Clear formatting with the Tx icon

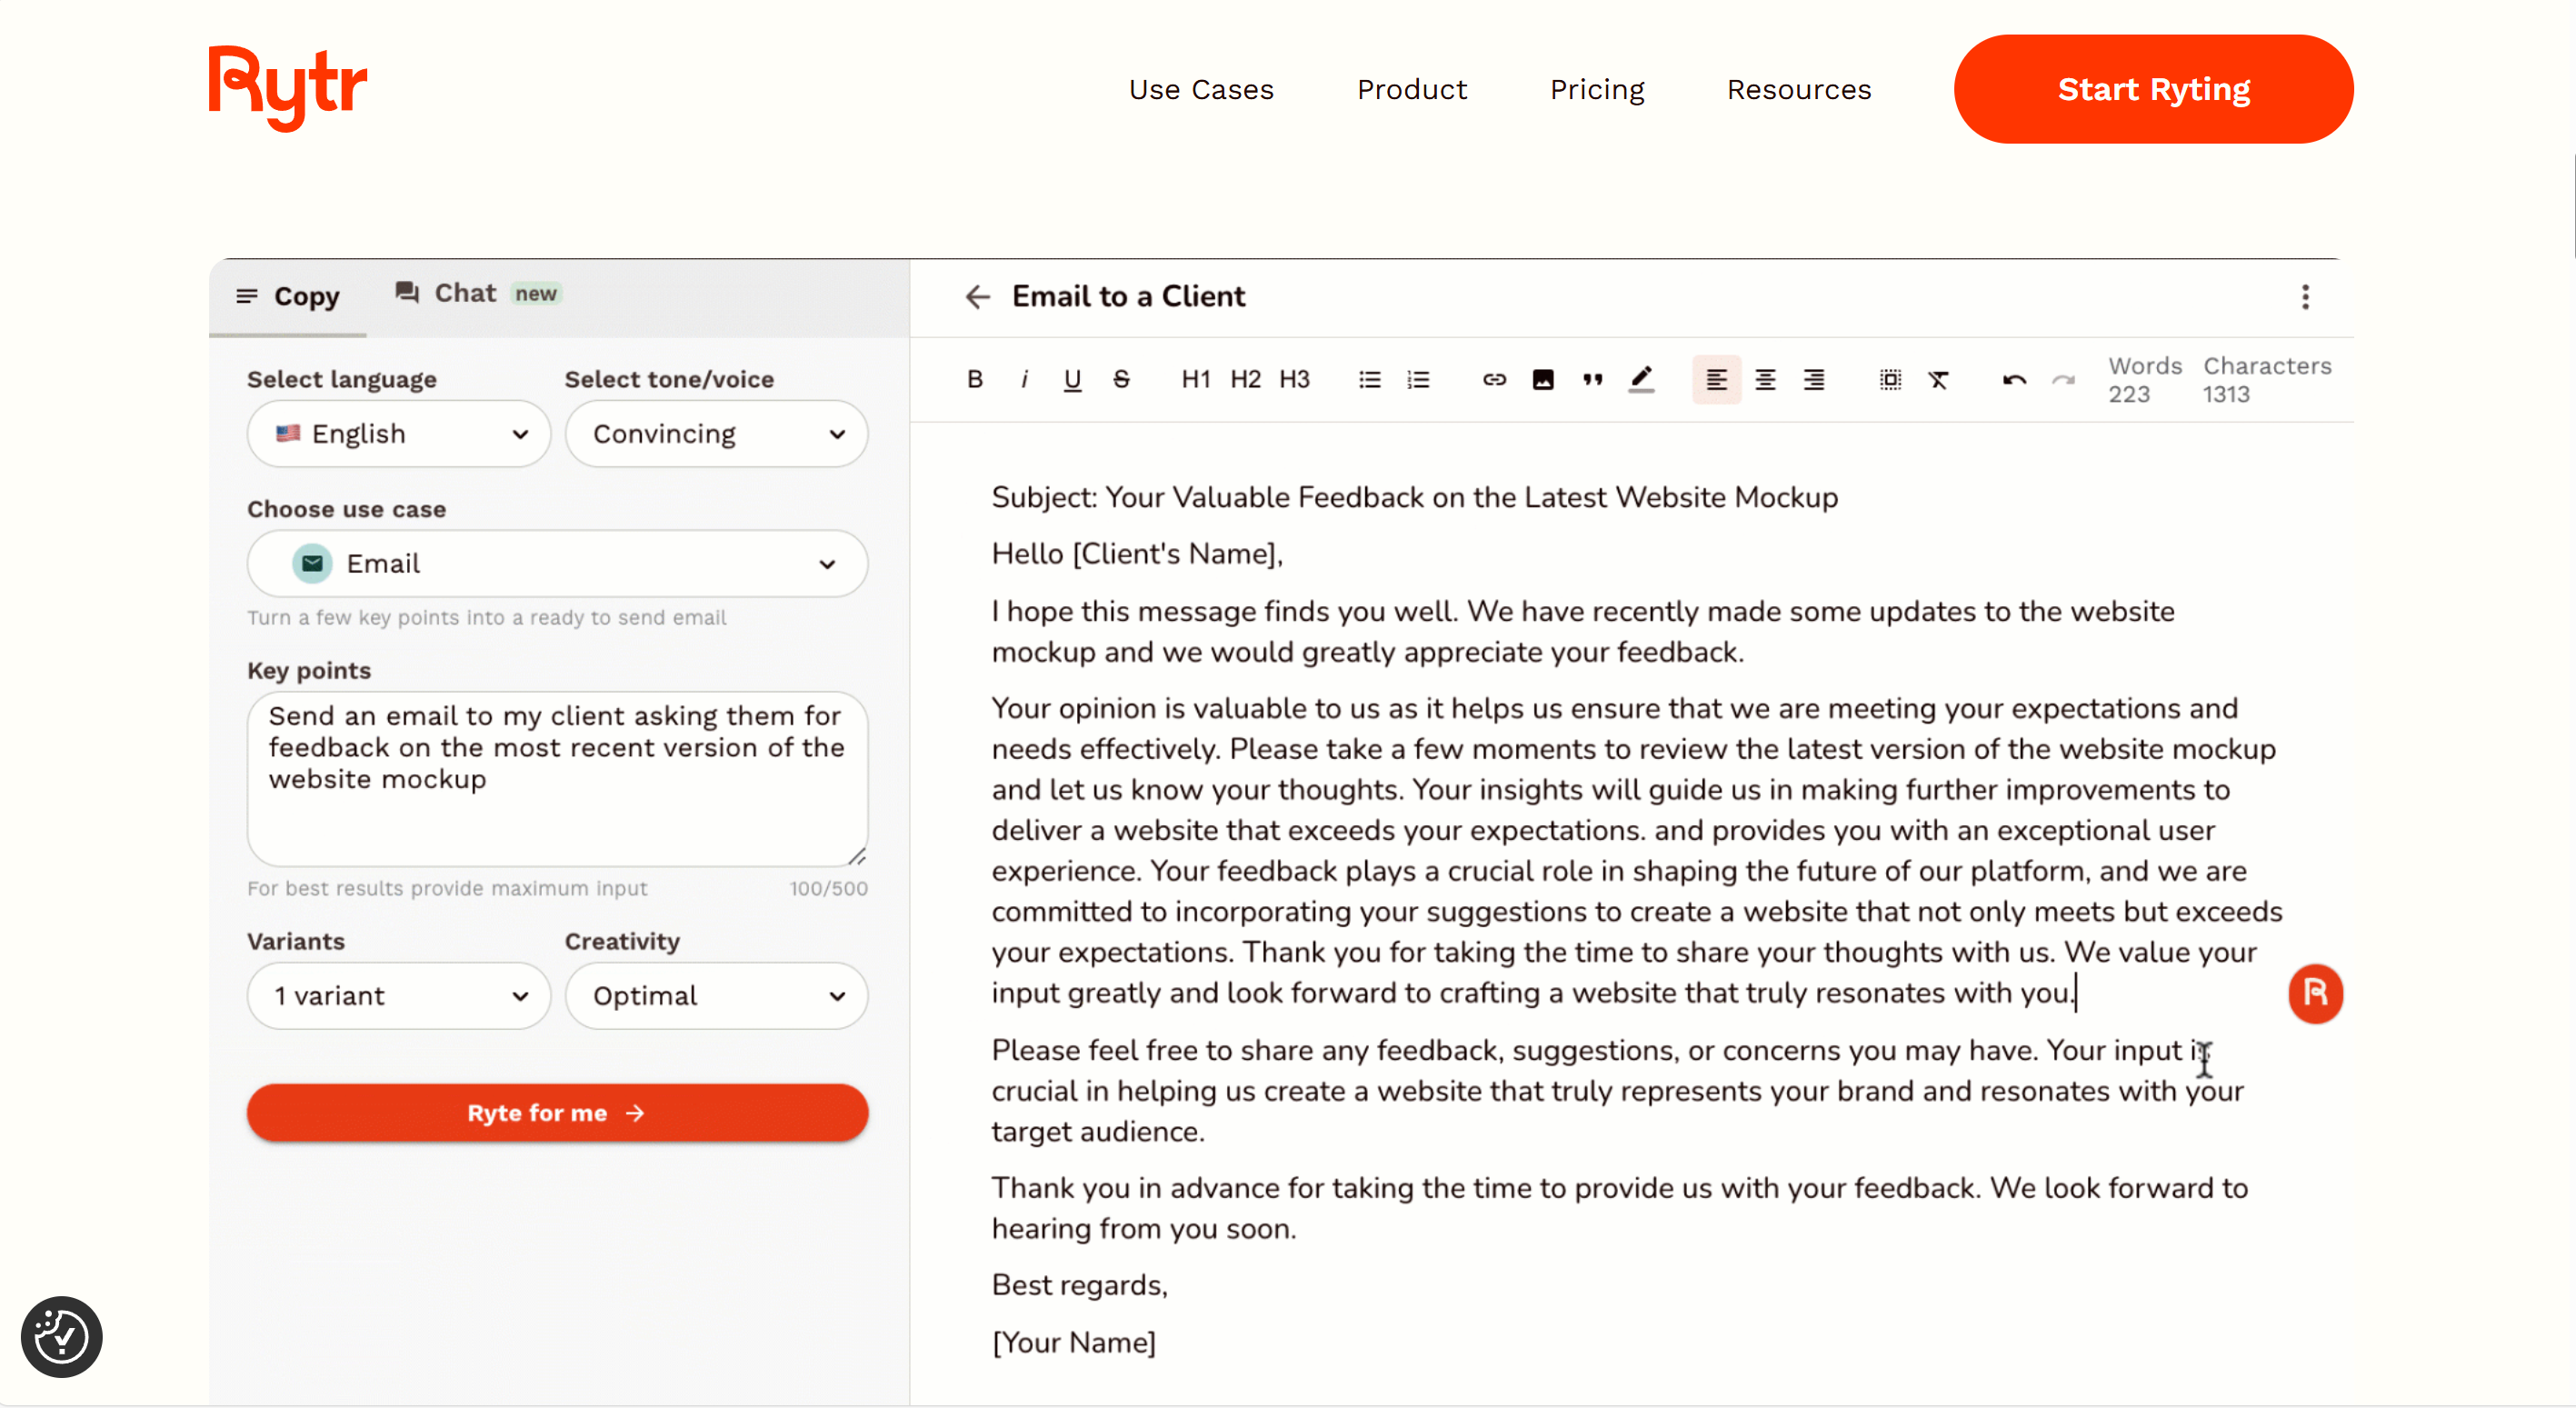[x=1938, y=379]
